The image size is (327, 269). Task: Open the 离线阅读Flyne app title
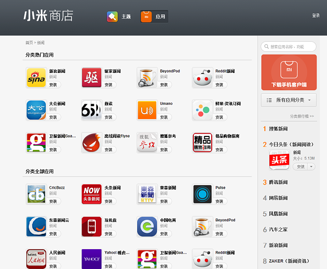pos(117,136)
